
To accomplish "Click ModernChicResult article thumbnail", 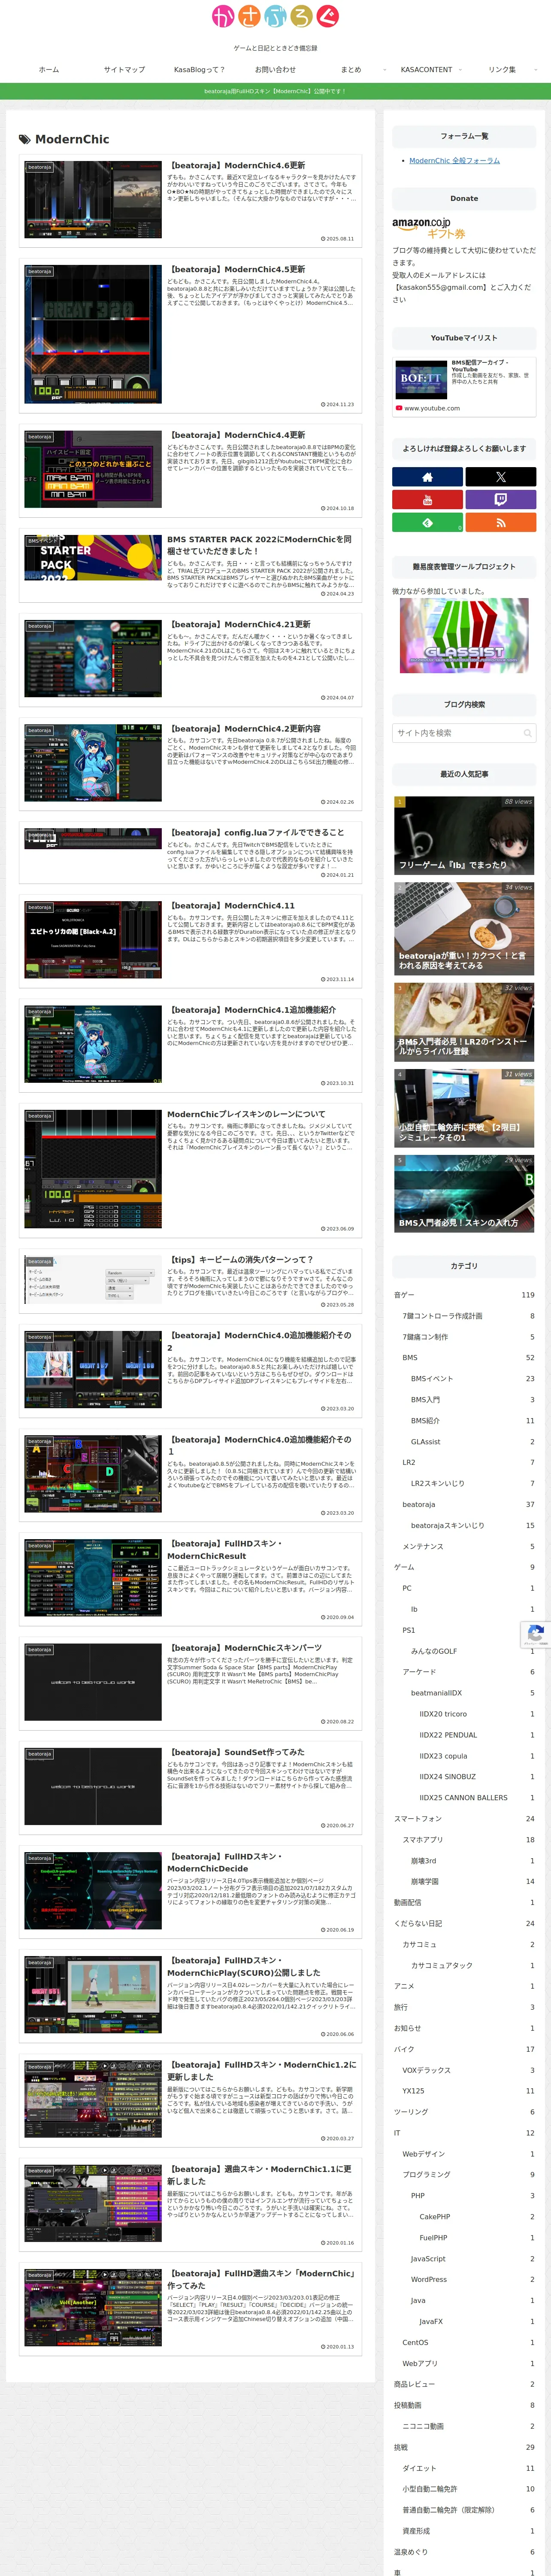I will (93, 1578).
